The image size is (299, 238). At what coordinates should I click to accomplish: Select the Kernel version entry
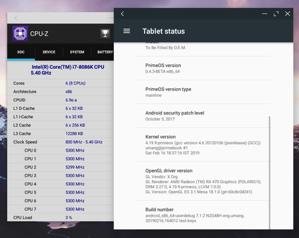tap(204, 145)
